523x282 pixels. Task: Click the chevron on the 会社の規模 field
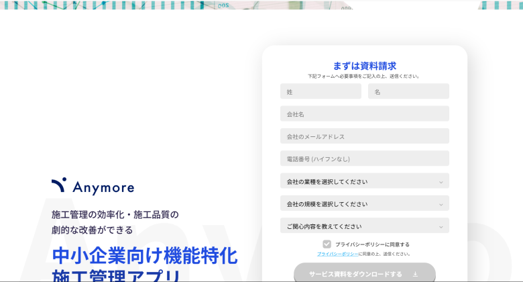(x=441, y=204)
